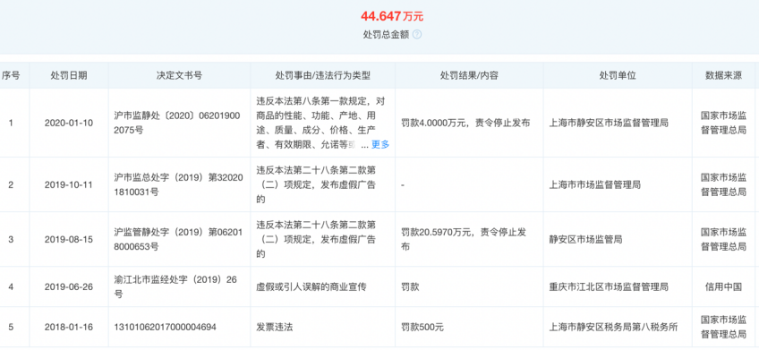Click the authority 静安区市场监管局

click(585, 240)
